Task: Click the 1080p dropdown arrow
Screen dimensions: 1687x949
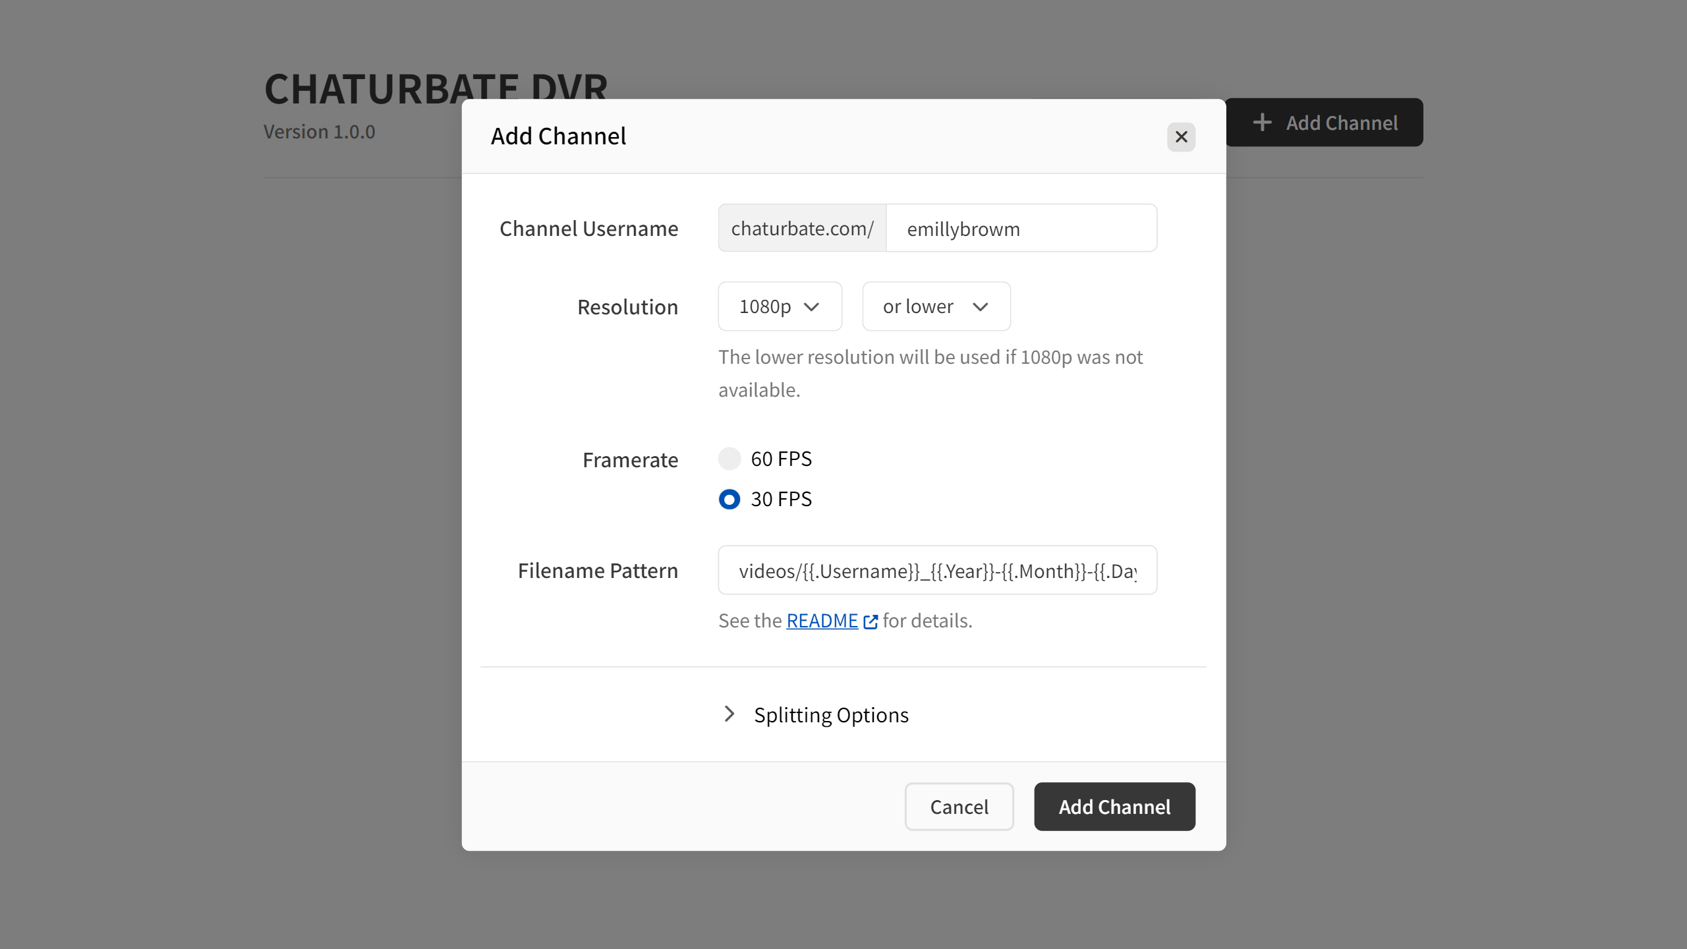Action: point(812,307)
